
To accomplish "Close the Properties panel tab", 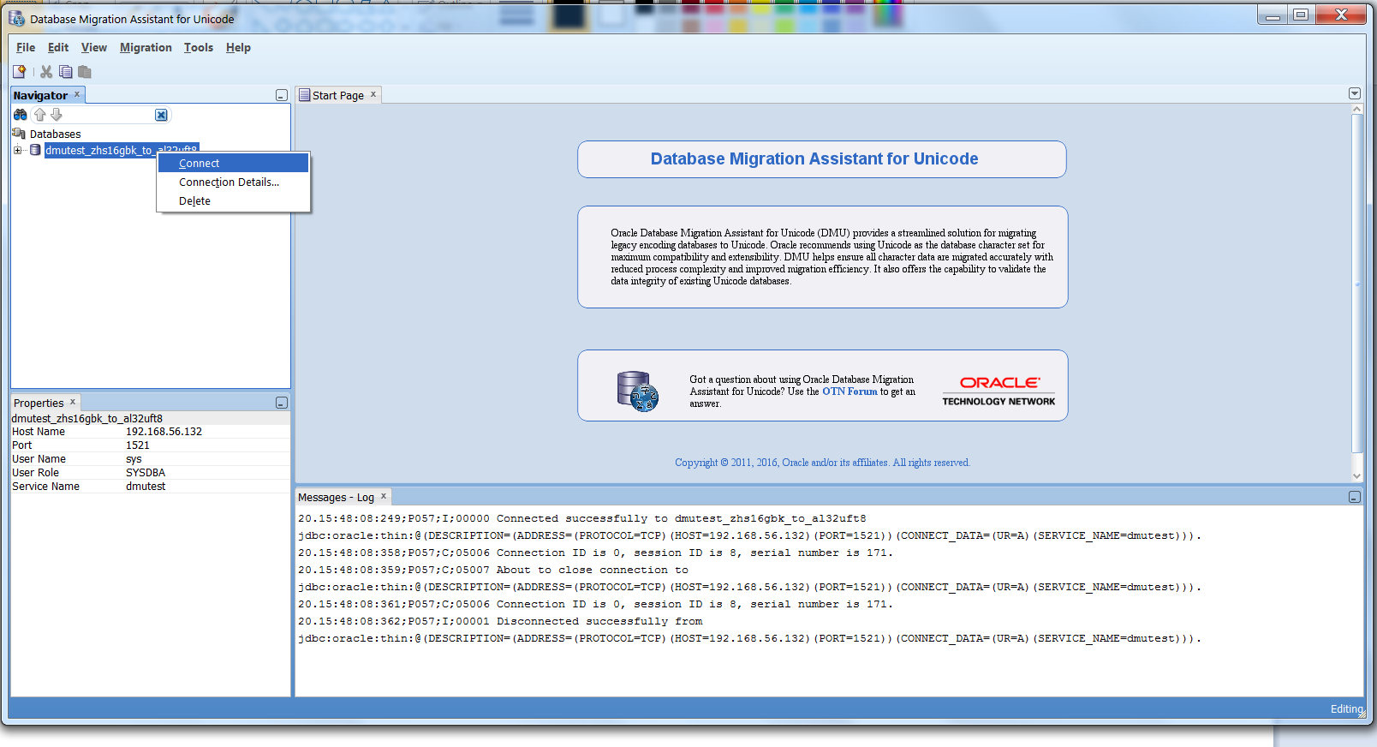I will [73, 402].
